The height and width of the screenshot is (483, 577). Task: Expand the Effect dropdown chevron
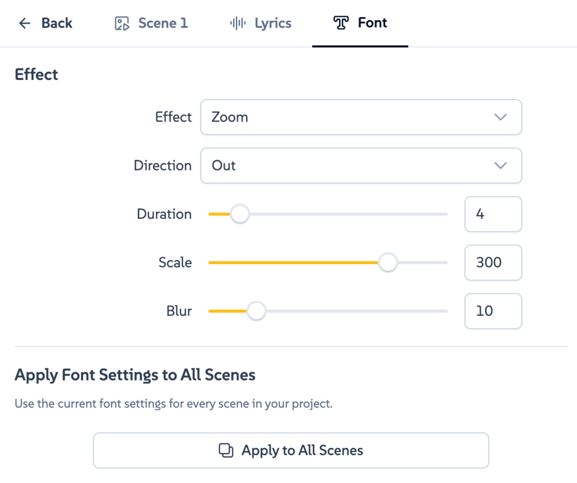point(500,117)
